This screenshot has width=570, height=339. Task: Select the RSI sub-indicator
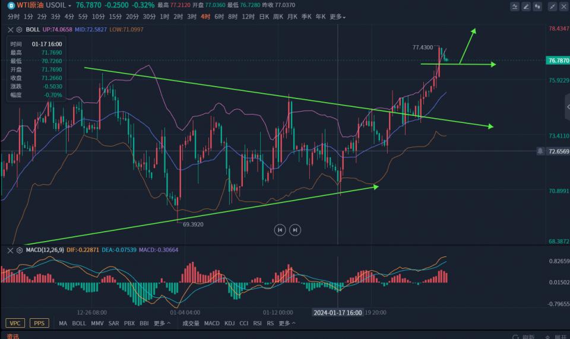tap(257, 323)
